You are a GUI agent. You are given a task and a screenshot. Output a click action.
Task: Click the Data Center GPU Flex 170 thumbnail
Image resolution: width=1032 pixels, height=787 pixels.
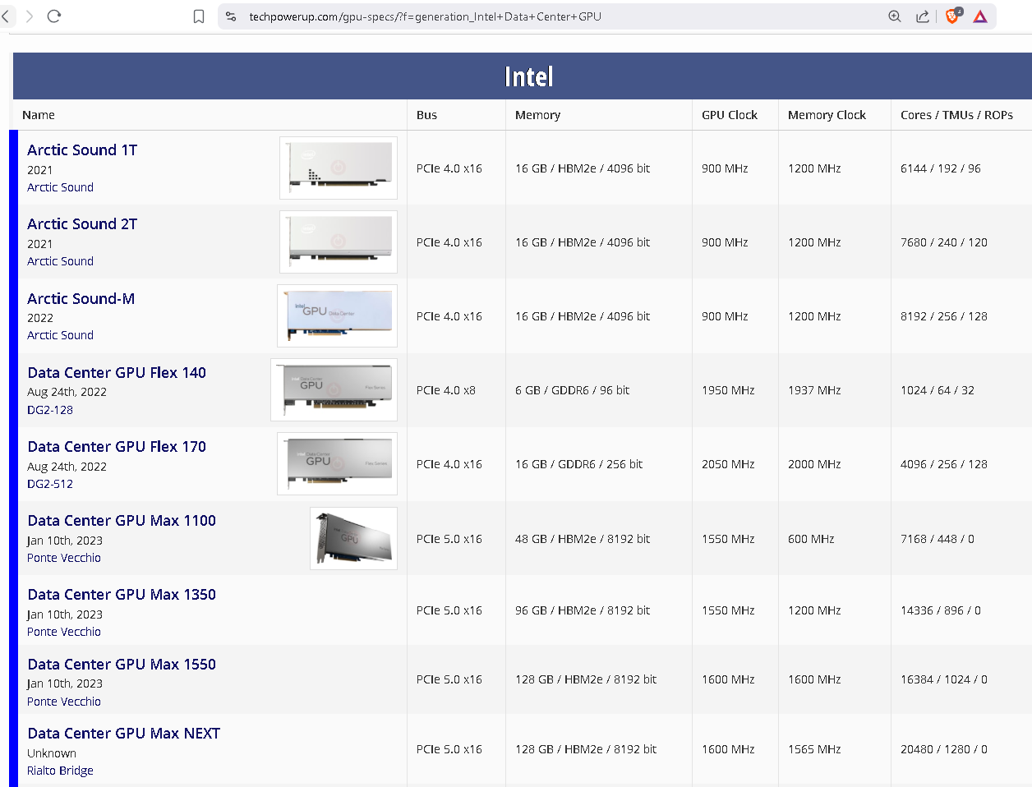click(x=338, y=464)
